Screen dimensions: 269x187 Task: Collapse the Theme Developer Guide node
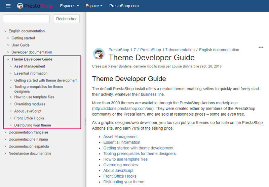(x=8, y=59)
